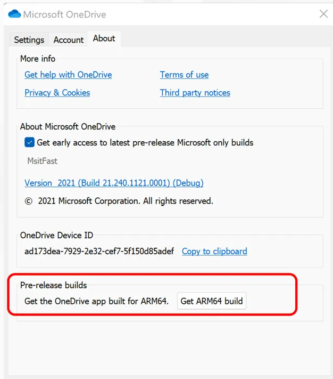View the Privacy & Cookies page link
This screenshot has width=333, height=379.
click(57, 93)
